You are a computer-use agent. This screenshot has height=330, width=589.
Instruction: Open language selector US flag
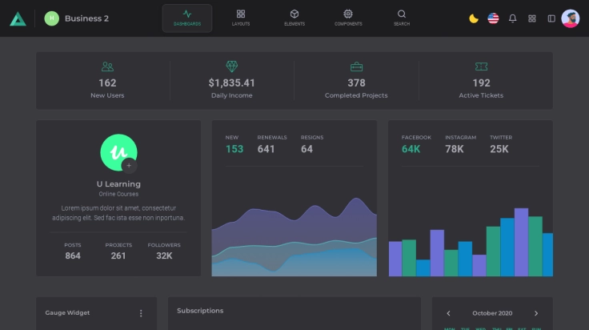point(493,18)
